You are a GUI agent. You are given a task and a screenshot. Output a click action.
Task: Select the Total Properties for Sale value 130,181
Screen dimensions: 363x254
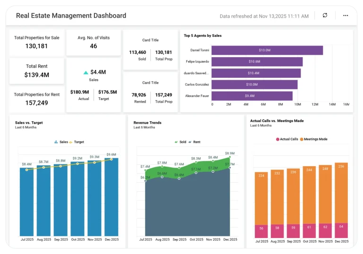(x=36, y=46)
